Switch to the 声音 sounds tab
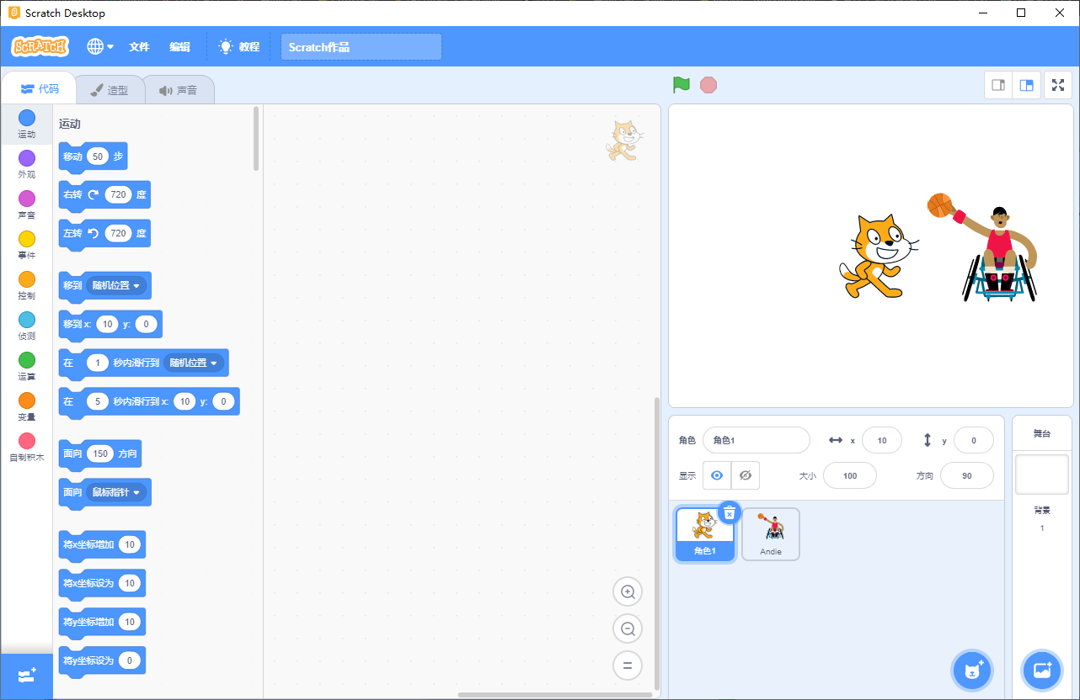Image resolution: width=1080 pixels, height=700 pixels. coord(178,90)
